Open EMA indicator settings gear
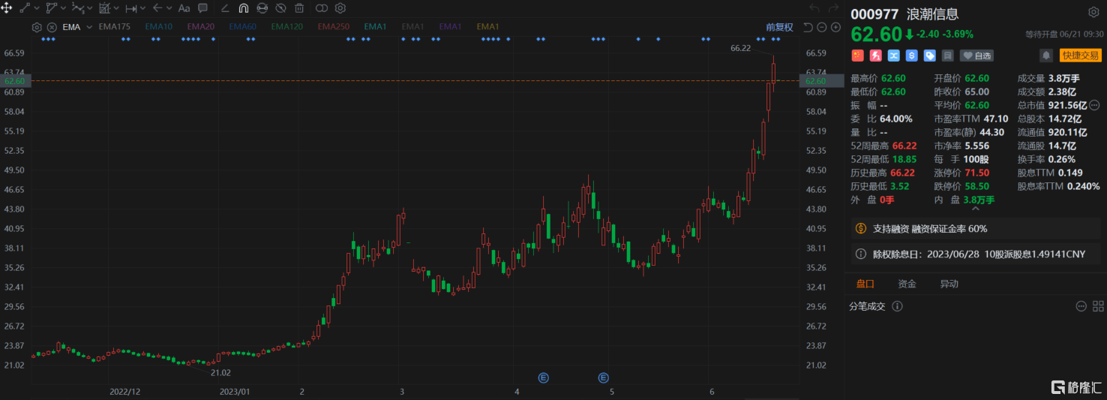Image resolution: width=1107 pixels, height=400 pixels. (x=37, y=27)
